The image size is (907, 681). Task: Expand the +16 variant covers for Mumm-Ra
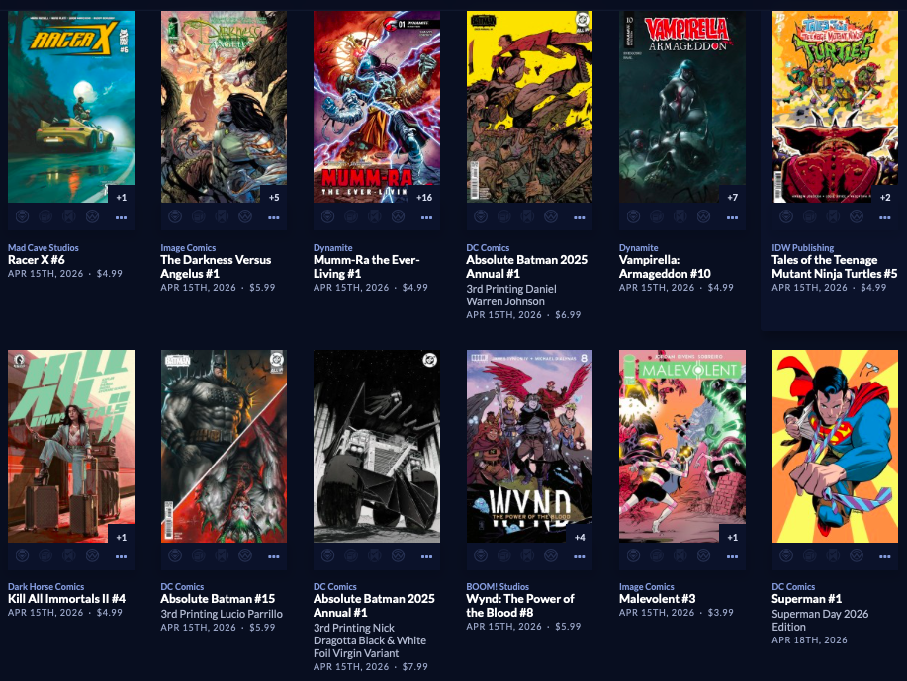tap(424, 197)
